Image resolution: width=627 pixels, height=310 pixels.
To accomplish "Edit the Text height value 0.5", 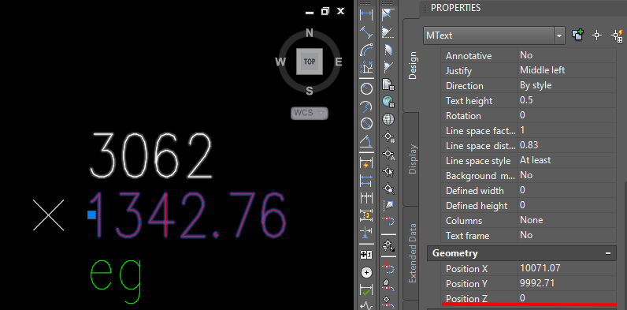I will 566,100.
